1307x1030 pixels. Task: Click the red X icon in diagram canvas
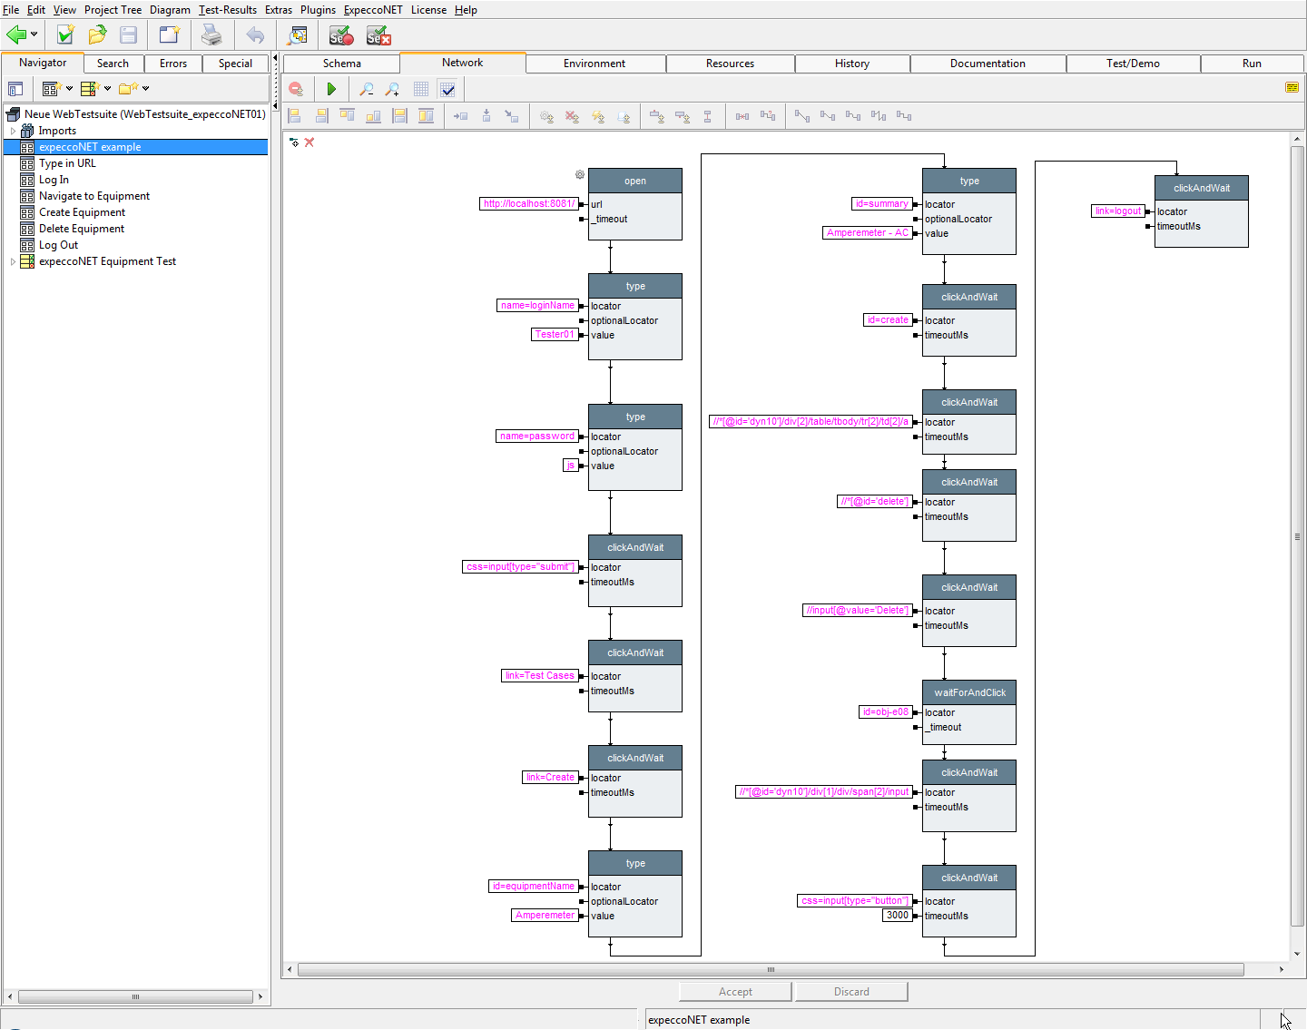(310, 142)
